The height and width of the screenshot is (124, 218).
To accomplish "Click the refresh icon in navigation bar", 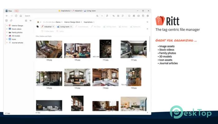I will tap(17, 15).
